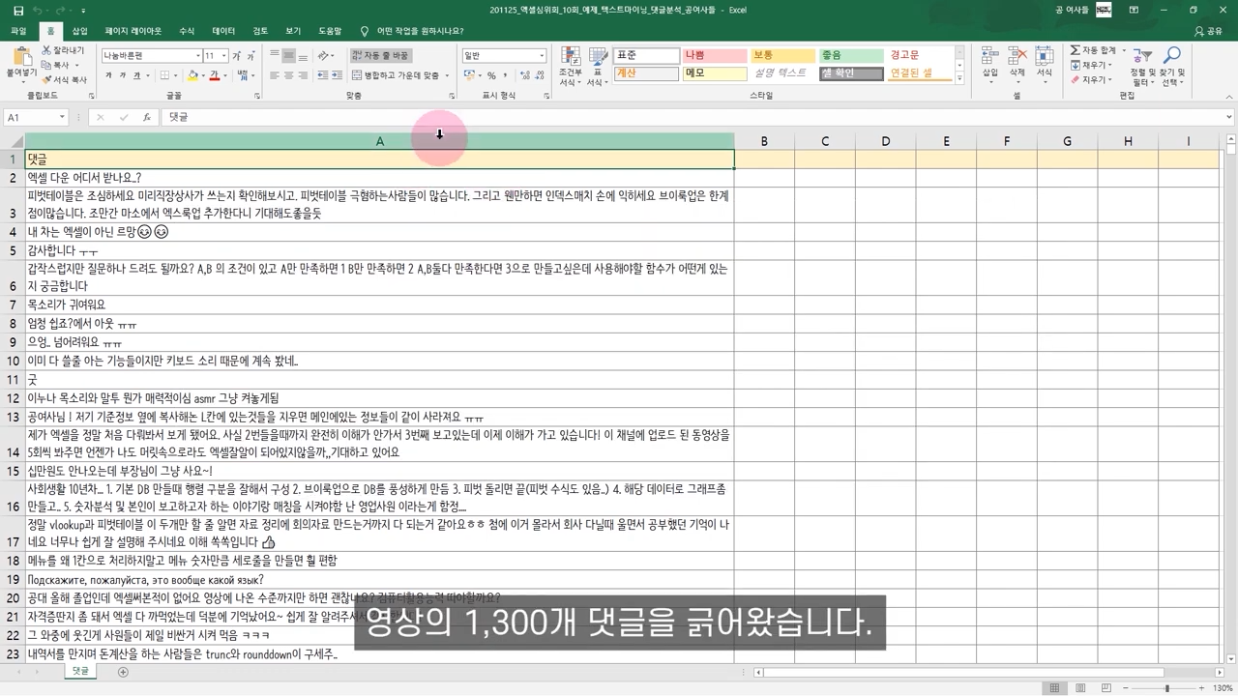Image resolution: width=1238 pixels, height=696 pixels.
Task: Expand the cell styles gallery
Action: [959, 78]
